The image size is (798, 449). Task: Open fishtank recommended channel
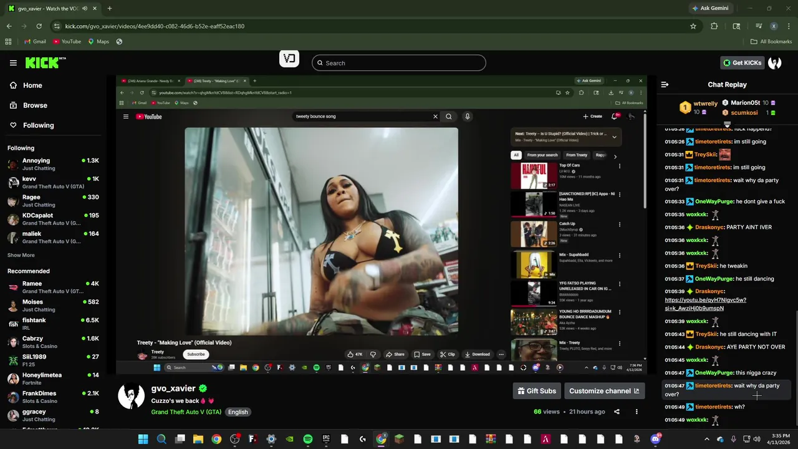coord(53,324)
